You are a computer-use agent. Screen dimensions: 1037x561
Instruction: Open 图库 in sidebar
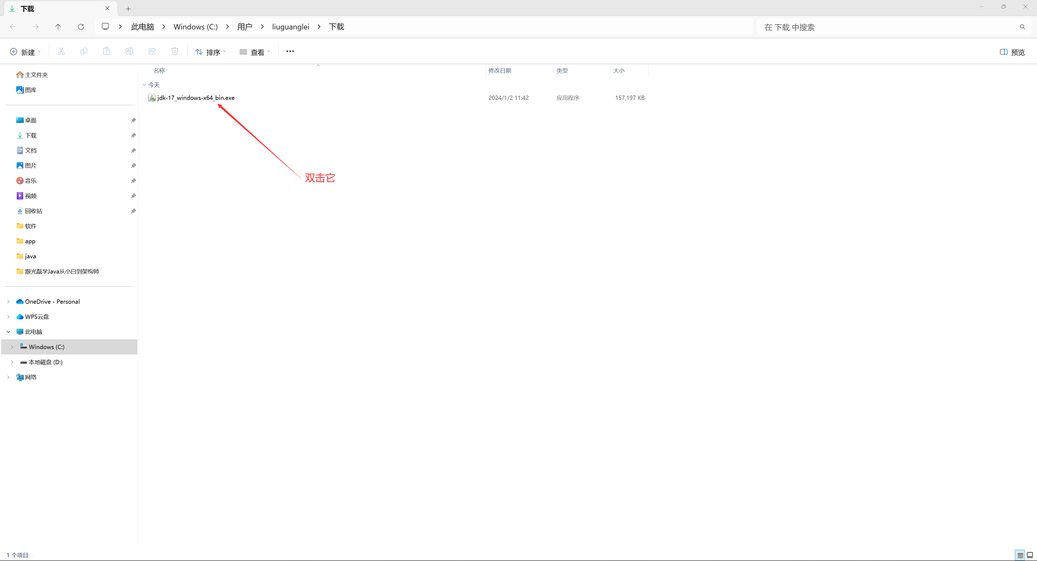tap(26, 90)
